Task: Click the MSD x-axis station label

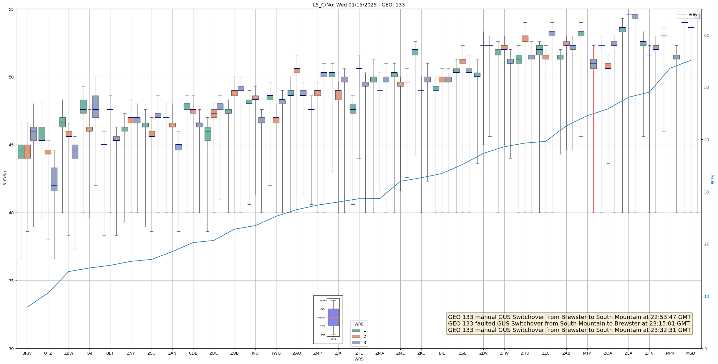Action: coord(691,353)
